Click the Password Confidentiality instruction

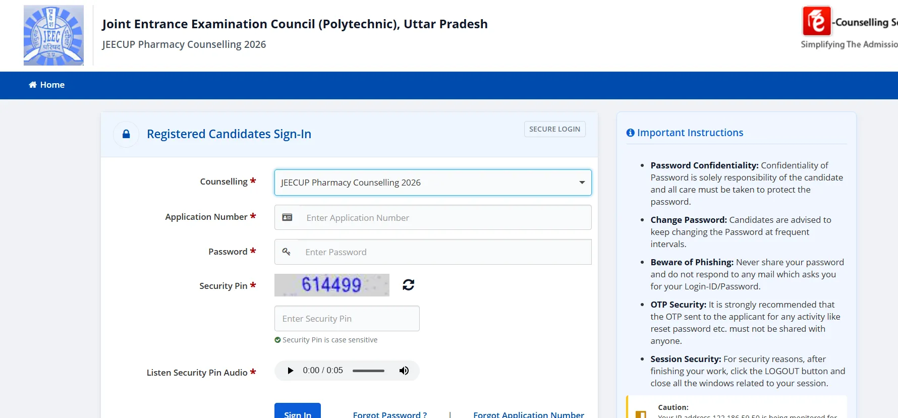[748, 184]
